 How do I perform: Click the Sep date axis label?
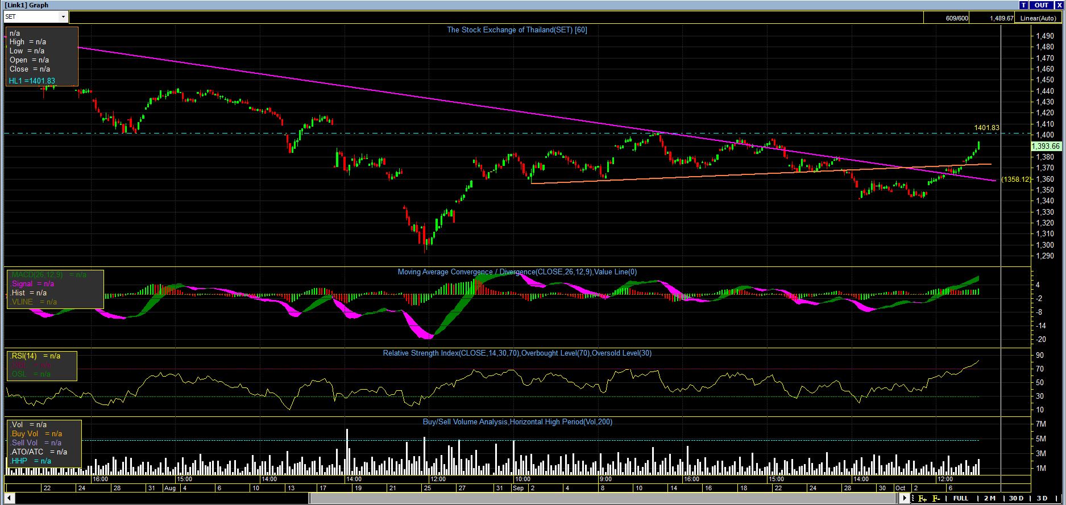519,488
